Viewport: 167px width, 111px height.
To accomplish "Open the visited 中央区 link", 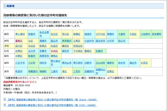I will coord(54,51).
